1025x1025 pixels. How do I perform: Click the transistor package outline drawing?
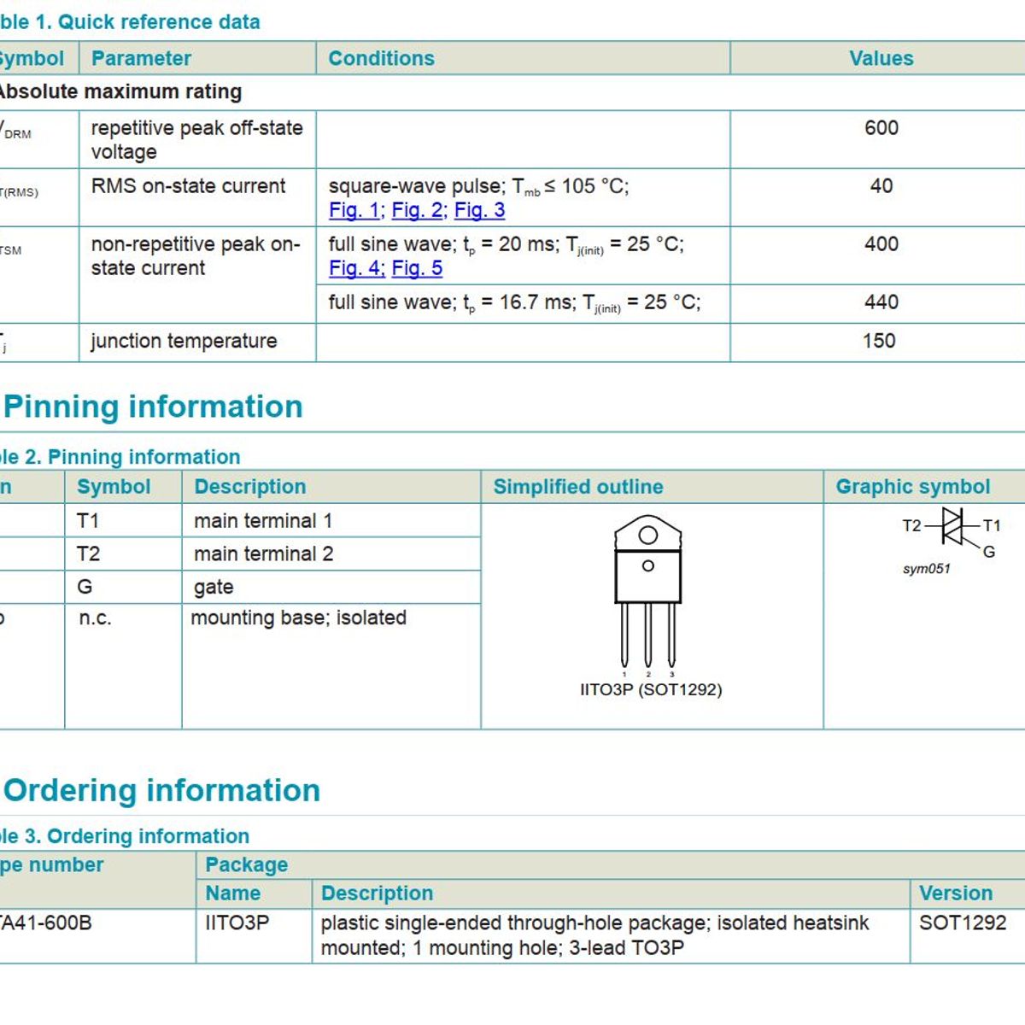coord(648,590)
